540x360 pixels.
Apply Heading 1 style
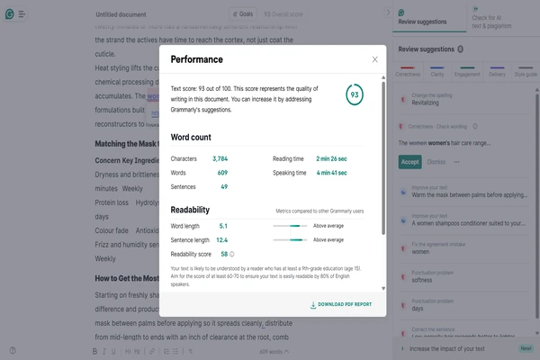click(x=128, y=351)
